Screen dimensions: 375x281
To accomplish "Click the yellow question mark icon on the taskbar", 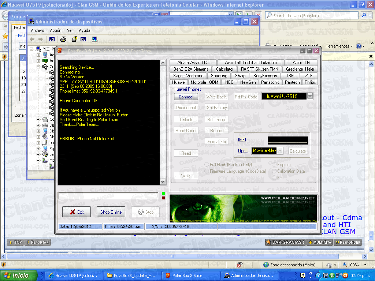I will pos(302,276).
